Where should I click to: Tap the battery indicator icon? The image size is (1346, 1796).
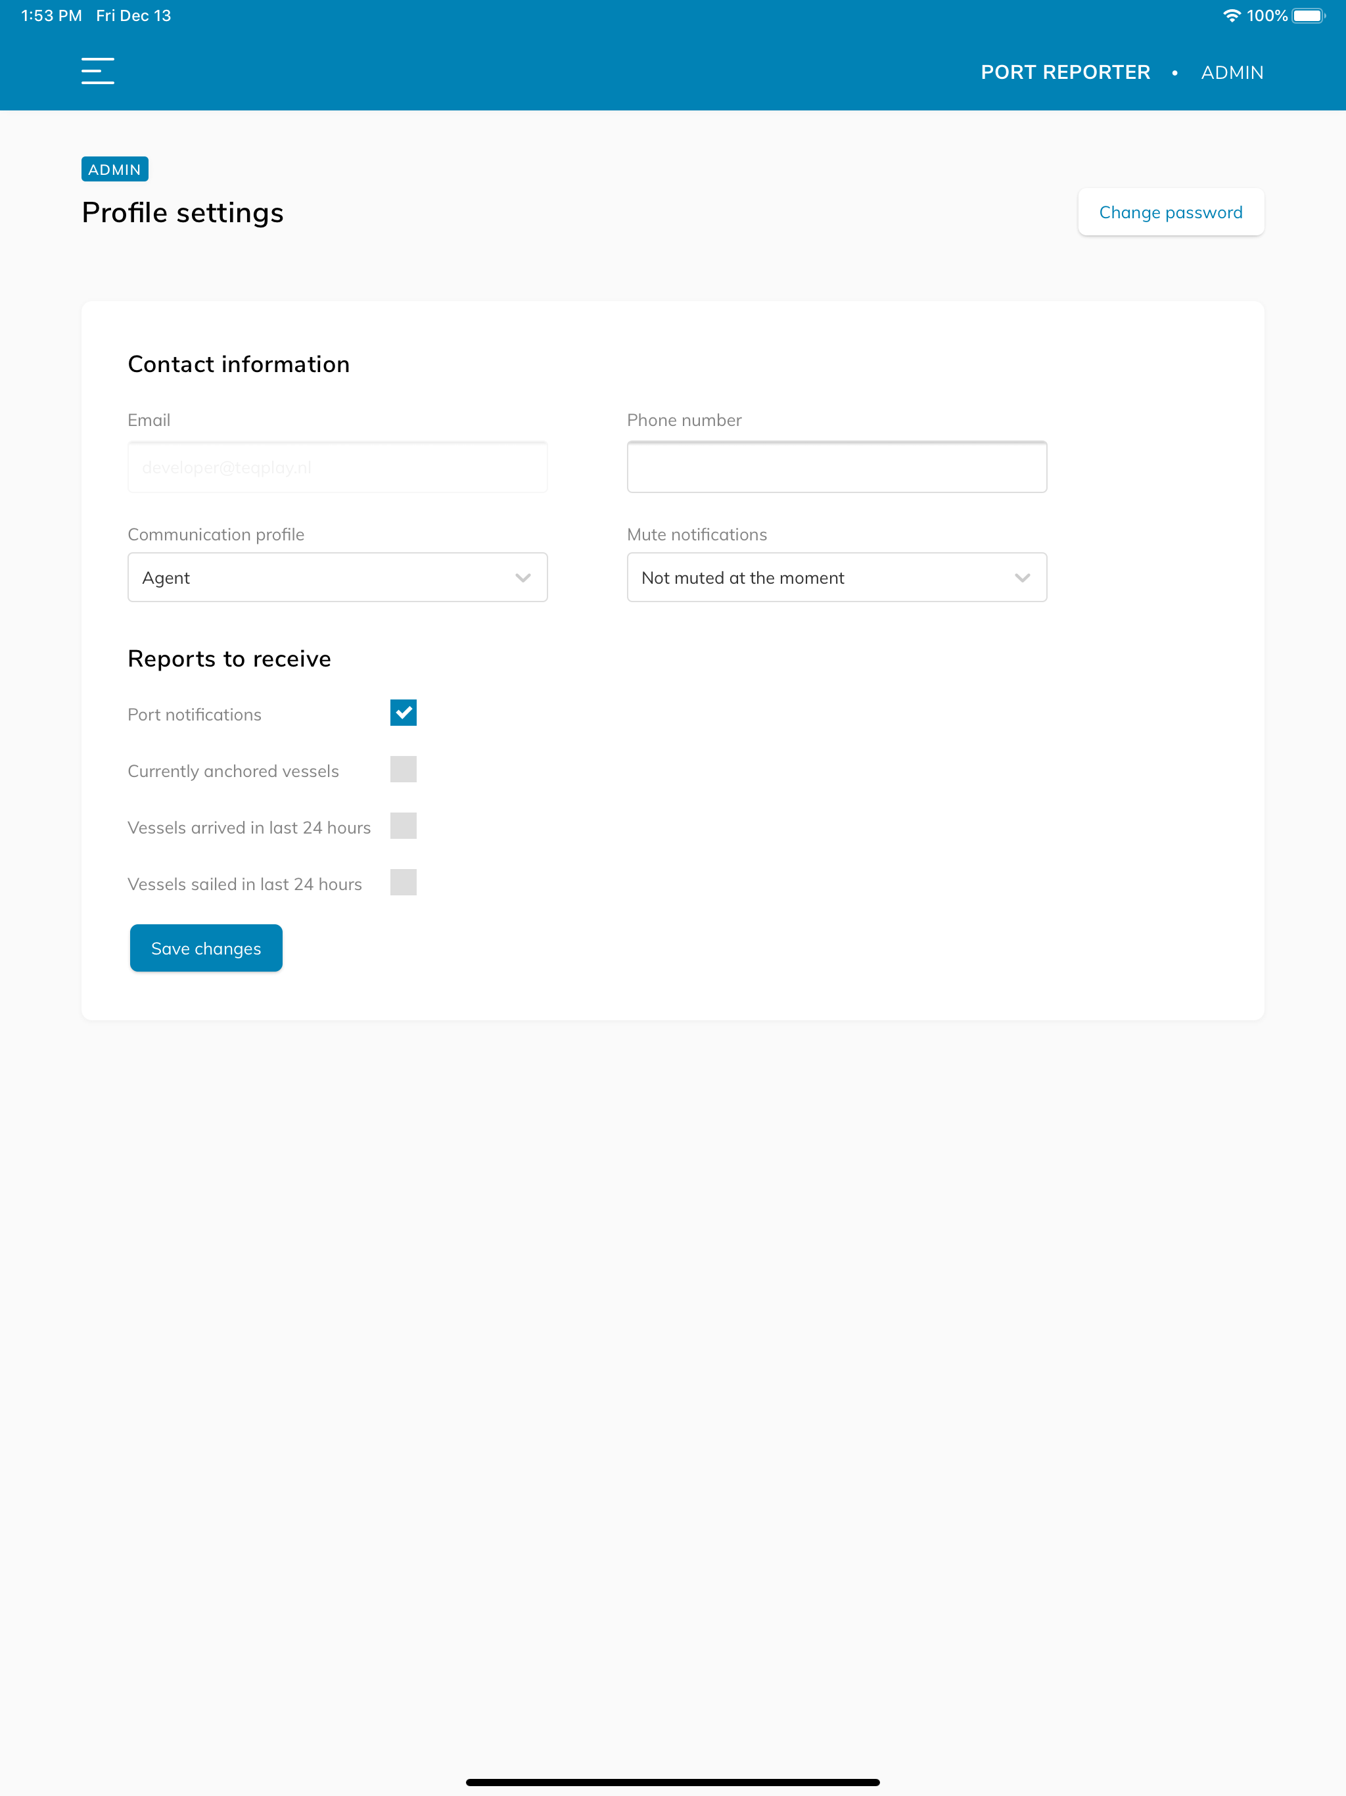click(x=1309, y=15)
